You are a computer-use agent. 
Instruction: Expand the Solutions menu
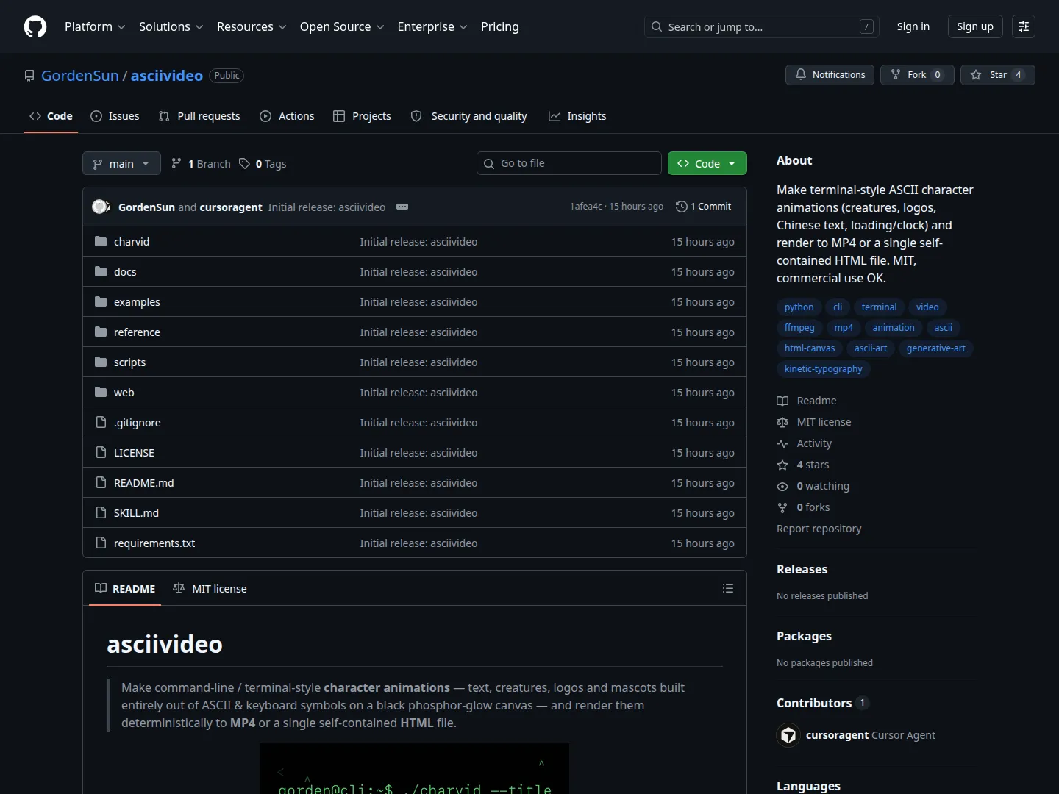coord(171,26)
